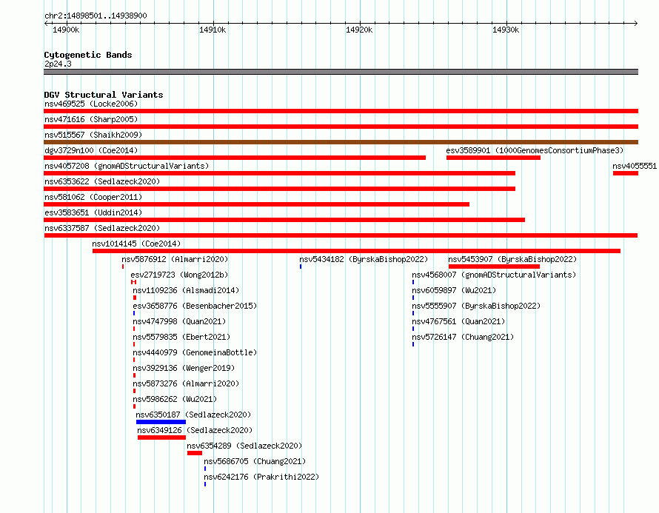
Task: Open esv2719723 (Wong2012b) label
Action: click(x=179, y=275)
